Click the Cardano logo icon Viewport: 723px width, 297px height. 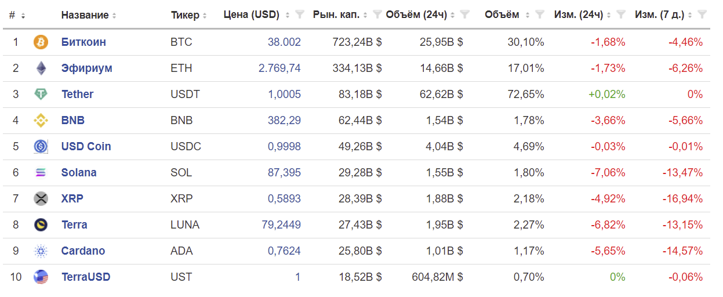coord(41,251)
